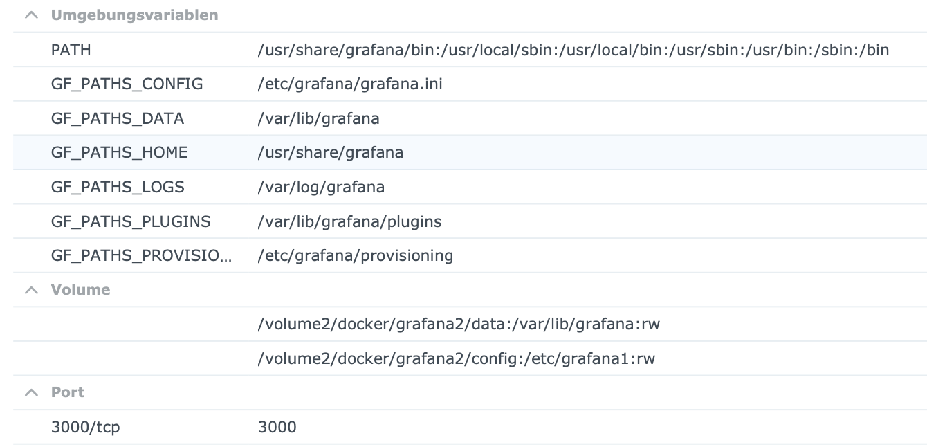
Task: Select the PATH variable name
Action: 71,50
